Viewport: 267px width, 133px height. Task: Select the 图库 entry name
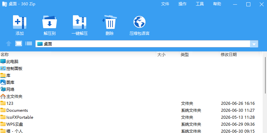click(10, 83)
